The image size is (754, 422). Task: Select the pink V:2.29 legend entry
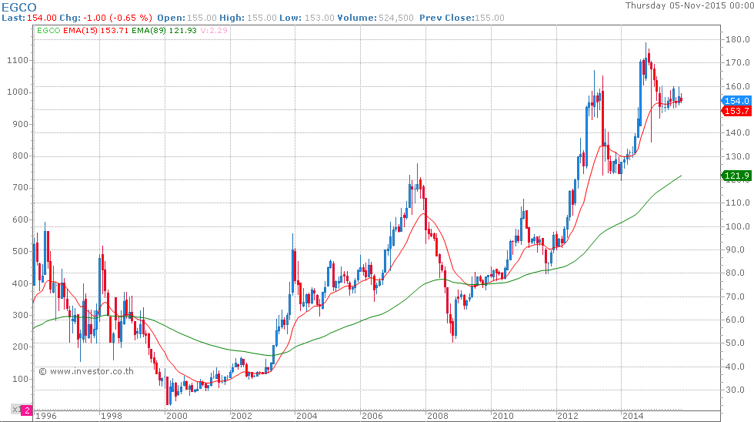click(214, 30)
